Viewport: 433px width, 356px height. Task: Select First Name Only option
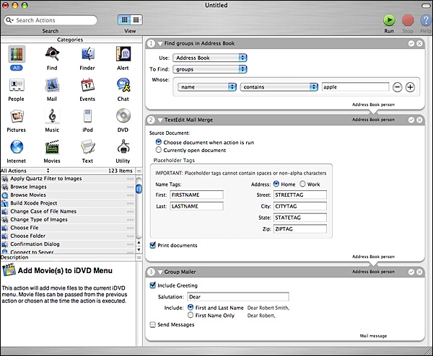[191, 315]
